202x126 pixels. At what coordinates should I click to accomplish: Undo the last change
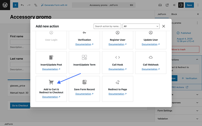(22, 5)
